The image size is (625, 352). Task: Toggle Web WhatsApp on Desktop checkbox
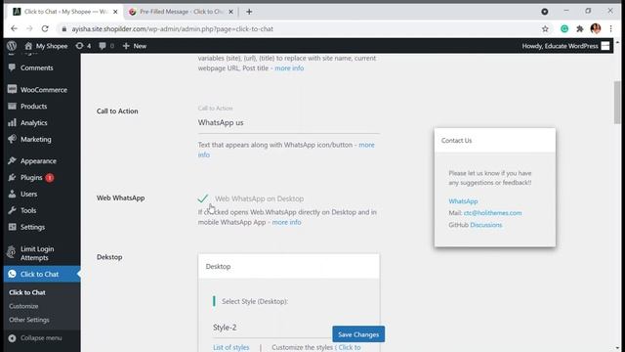tap(202, 198)
